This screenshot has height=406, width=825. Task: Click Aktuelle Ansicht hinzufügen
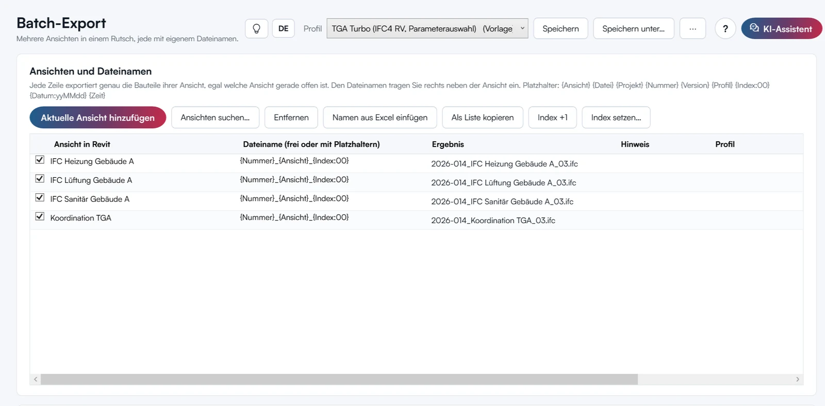(97, 117)
